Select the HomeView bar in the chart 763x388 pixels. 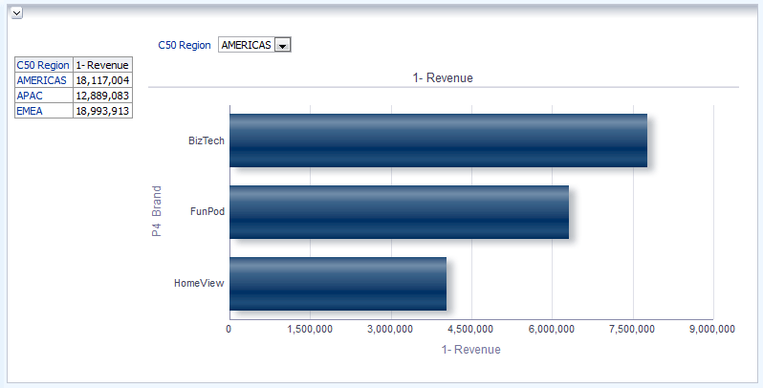[x=338, y=283]
